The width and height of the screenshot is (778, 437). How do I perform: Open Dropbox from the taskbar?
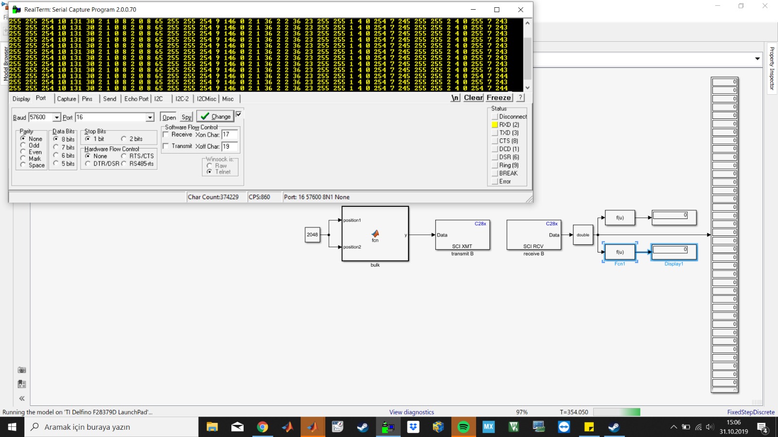pos(413,427)
